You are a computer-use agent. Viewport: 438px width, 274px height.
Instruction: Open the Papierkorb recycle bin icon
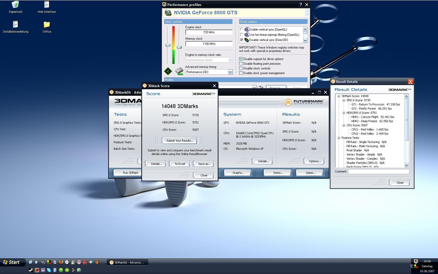(x=15, y=4)
